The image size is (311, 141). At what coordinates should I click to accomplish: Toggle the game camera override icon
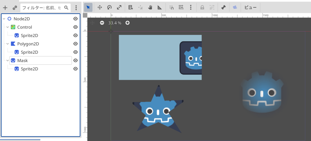235,8
